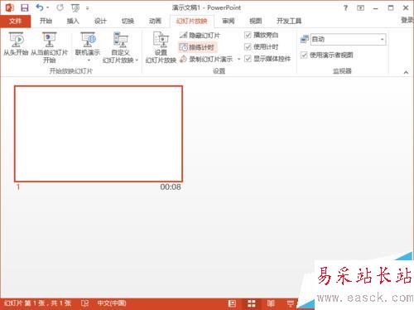Switch to the 开始 (Home) tab
Image resolution: width=414 pixels, height=310 pixels.
[x=46, y=21]
